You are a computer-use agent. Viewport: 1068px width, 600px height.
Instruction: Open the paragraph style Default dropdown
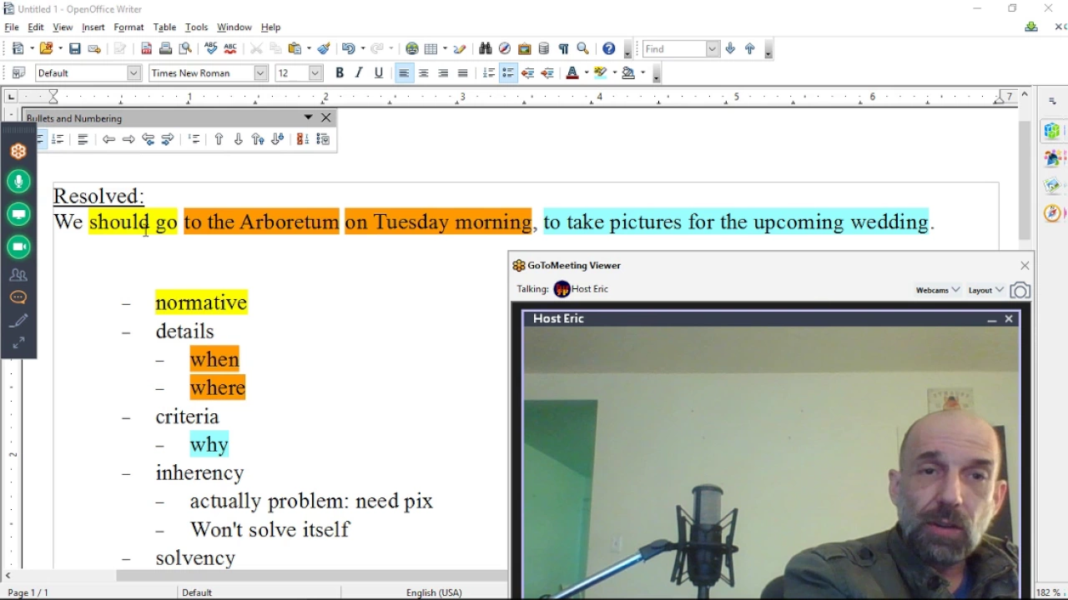tap(133, 73)
